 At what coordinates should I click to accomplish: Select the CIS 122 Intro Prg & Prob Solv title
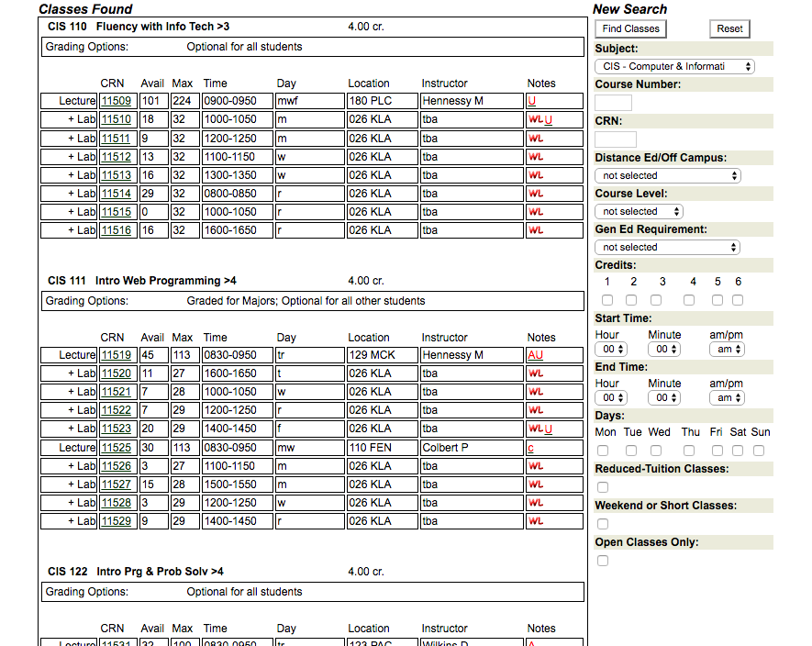coord(136,572)
